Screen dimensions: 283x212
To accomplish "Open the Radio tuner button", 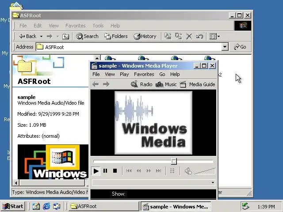I will click(141, 84).
